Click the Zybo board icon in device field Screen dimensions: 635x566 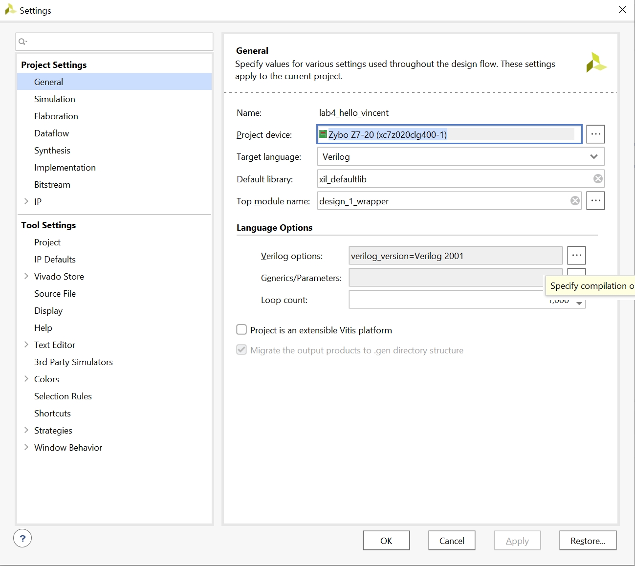click(x=323, y=134)
